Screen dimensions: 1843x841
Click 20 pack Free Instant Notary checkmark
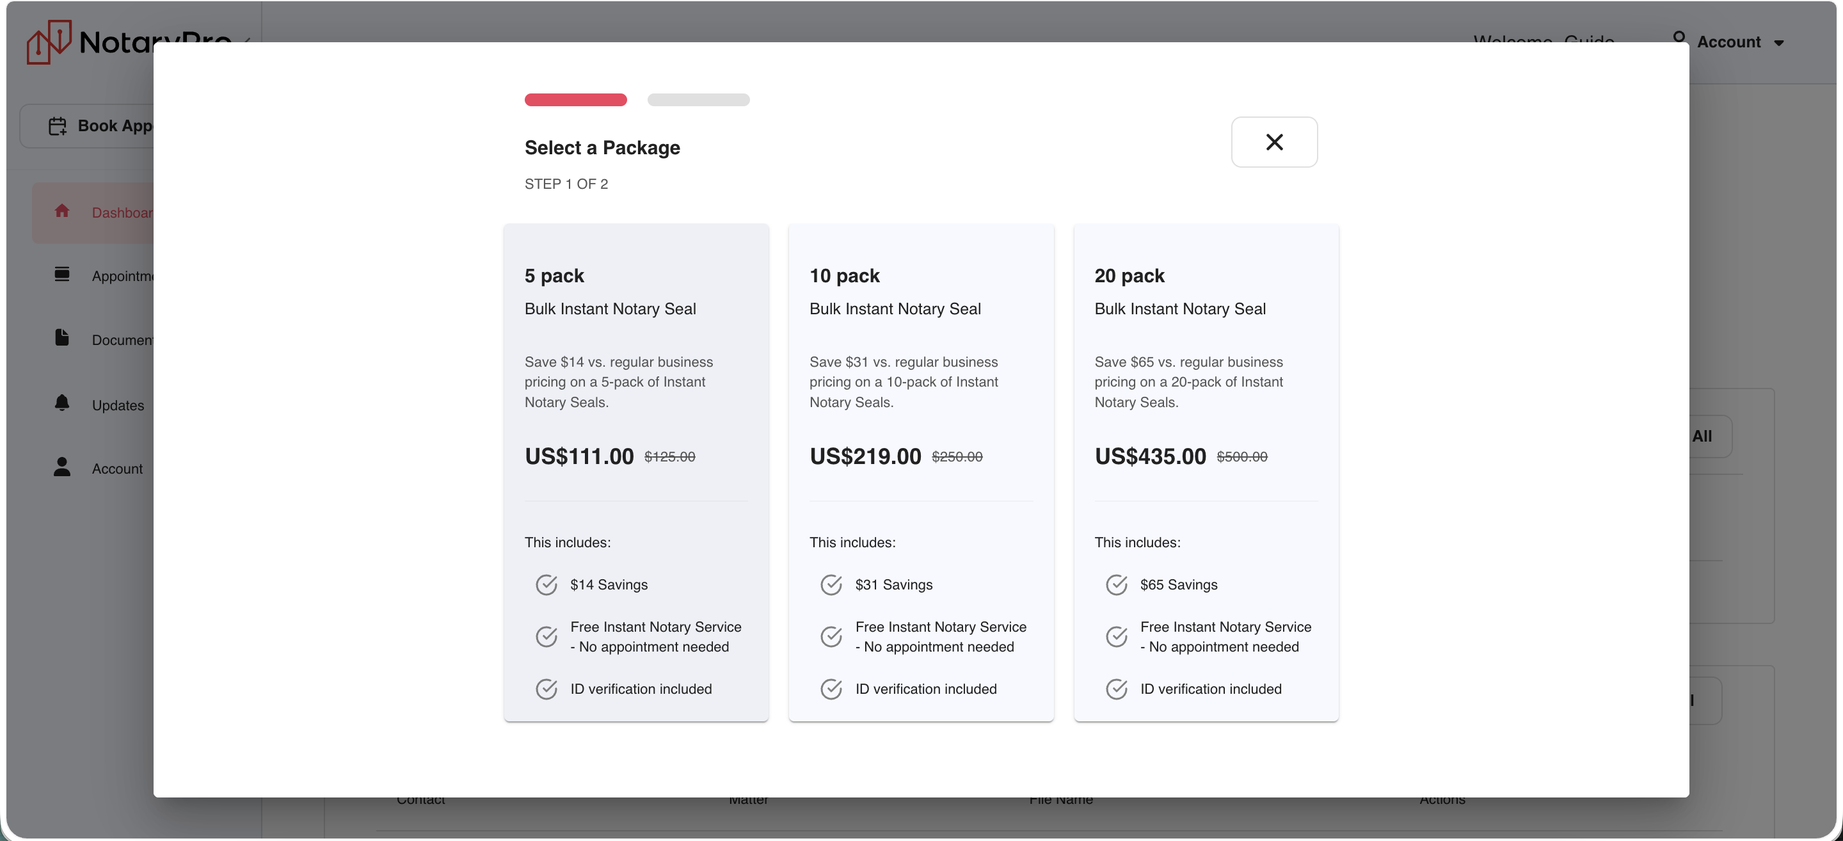click(x=1116, y=636)
